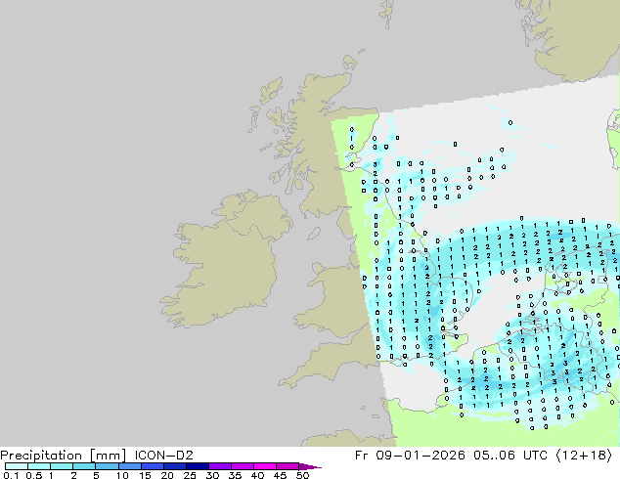Click the 'Precipitation [mm]' title text
Viewport: 620px width, 479px height.
(64, 456)
